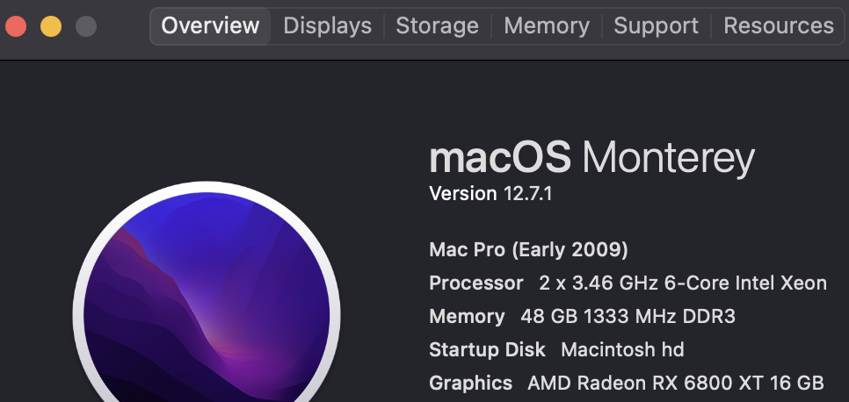Image resolution: width=849 pixels, height=402 pixels.
Task: Click the Version 12.7.1 text
Action: coord(490,193)
